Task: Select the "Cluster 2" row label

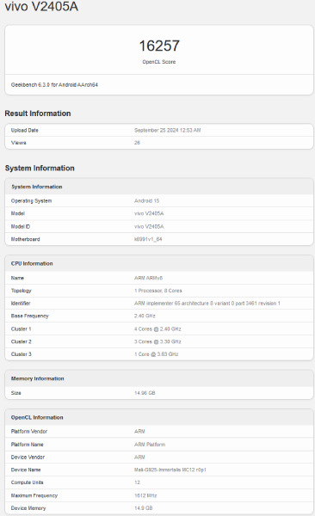Action: (22, 342)
